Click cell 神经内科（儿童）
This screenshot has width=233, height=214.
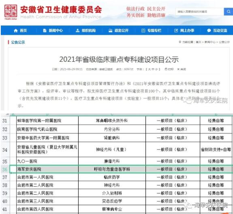tap(112, 149)
